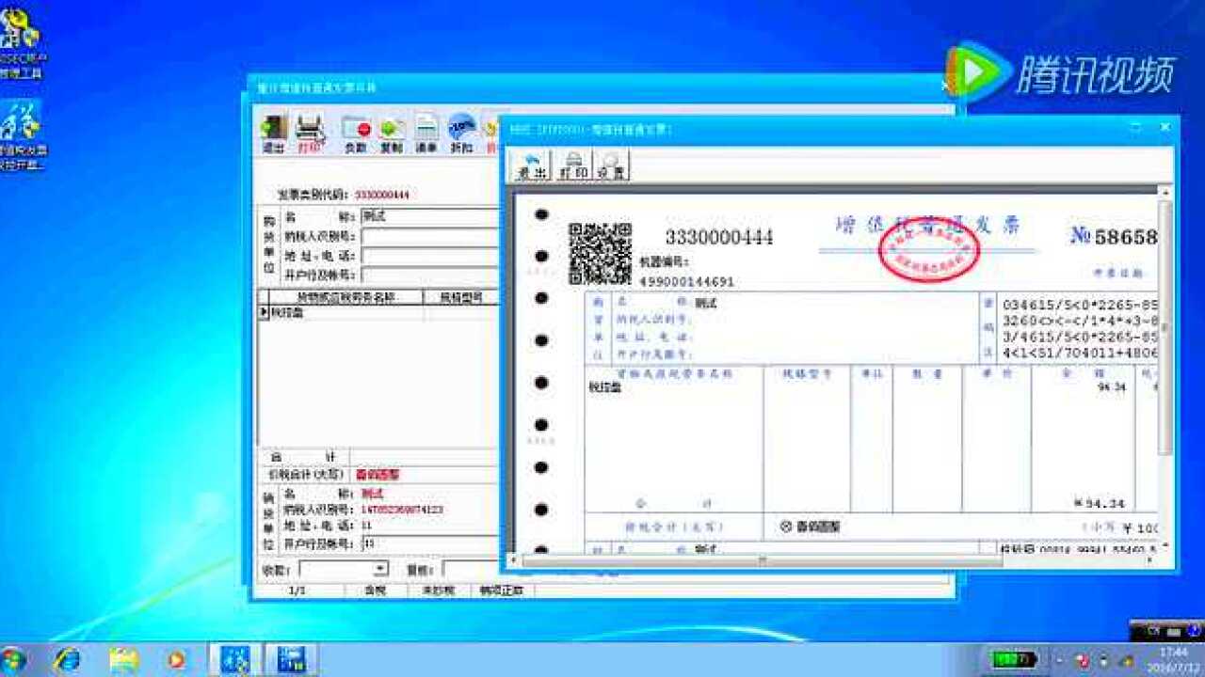Viewport: 1205px width, 677px height.
Task: Click 退出 button in print preview window
Action: coord(532,165)
